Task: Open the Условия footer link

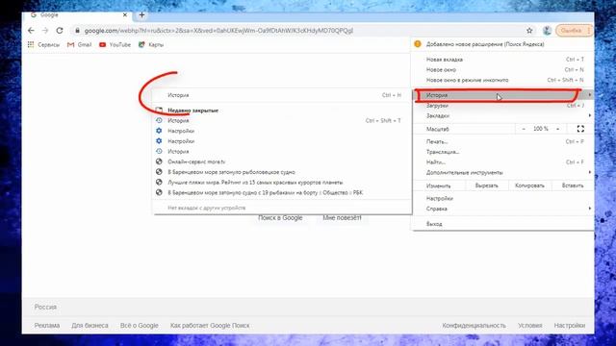Action: [529, 326]
